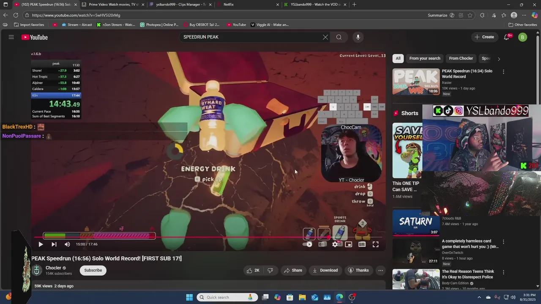Viewport: 541px width, 304px height.
Task: Open Copilot sidebar icon
Action: pos(535,15)
